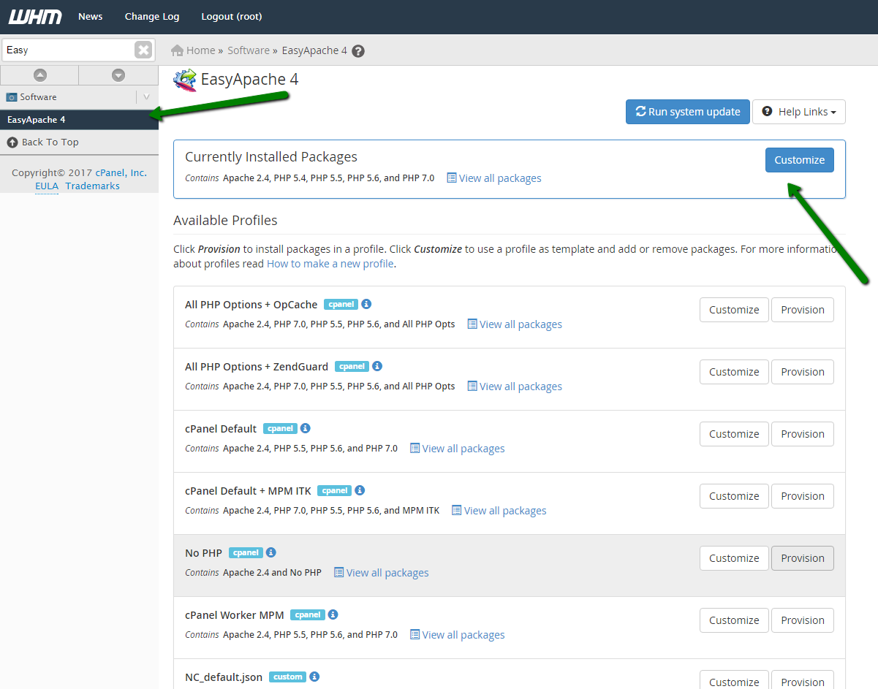Image resolution: width=878 pixels, height=689 pixels.
Task: Open News in the top navigation
Action: click(91, 17)
